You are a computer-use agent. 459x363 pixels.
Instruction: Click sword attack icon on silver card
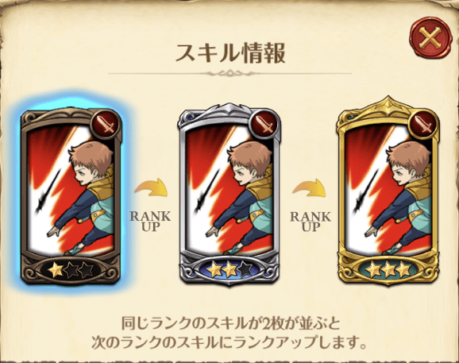click(265, 125)
